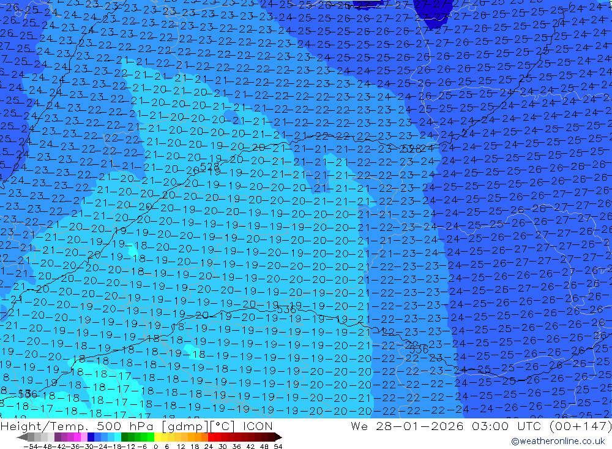Viewport: 612px width, 449px height.
Task: Pick the bright yellow legend swatch at 0
Action: click(157, 437)
